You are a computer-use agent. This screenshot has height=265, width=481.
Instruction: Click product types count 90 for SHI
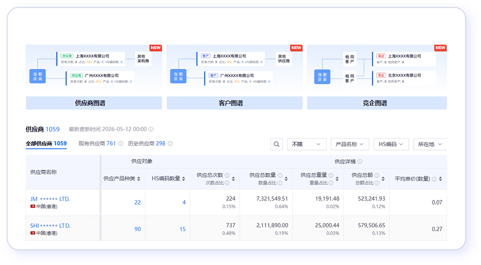click(137, 229)
